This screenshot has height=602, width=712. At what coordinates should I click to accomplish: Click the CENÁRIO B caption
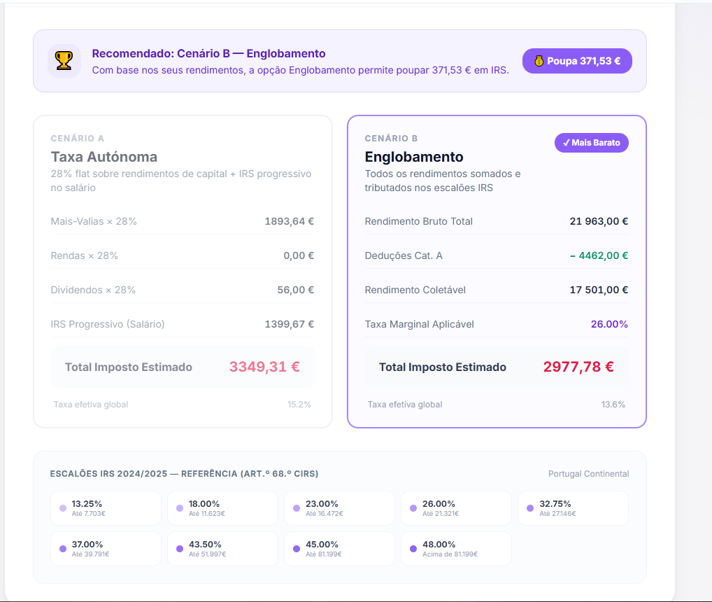tap(391, 138)
